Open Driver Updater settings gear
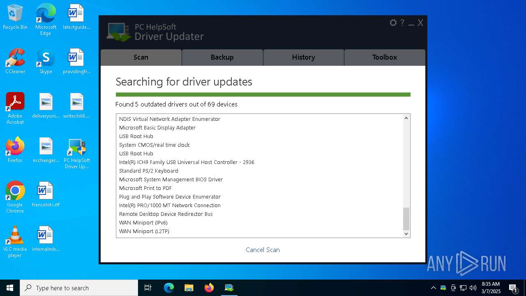The image size is (526, 296). (x=393, y=23)
